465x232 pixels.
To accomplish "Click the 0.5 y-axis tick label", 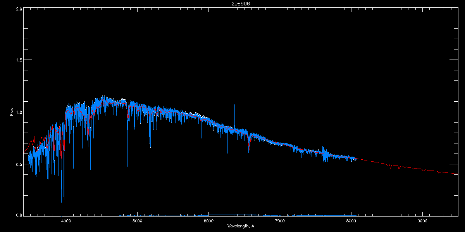I will pos(18,164).
